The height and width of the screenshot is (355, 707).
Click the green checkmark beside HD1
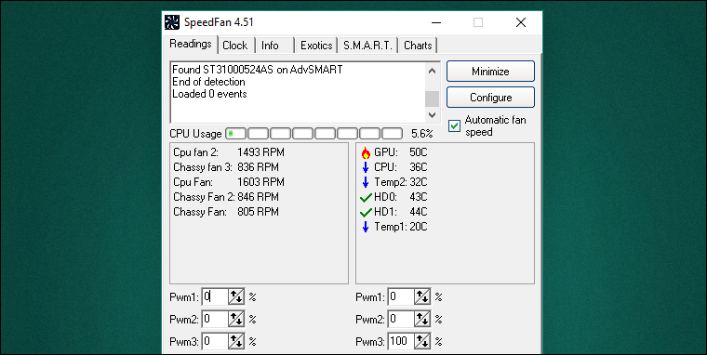(x=367, y=212)
